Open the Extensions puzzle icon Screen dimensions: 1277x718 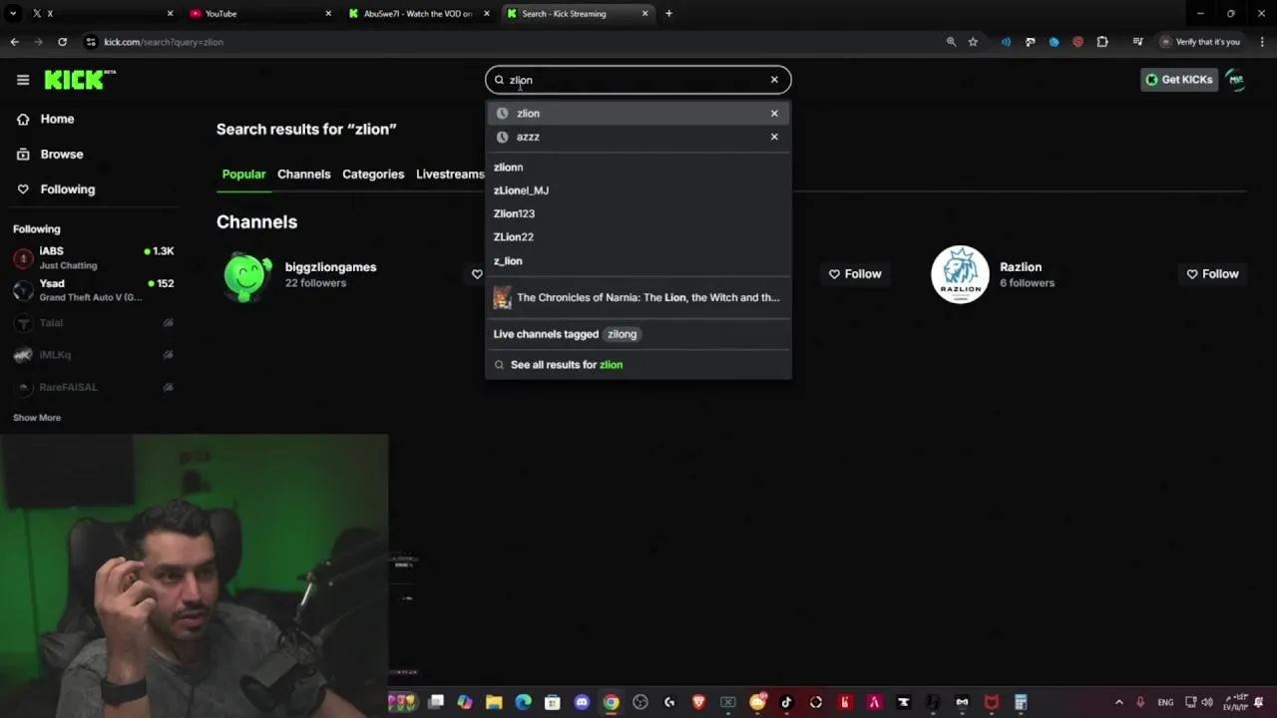pyautogui.click(x=1102, y=42)
